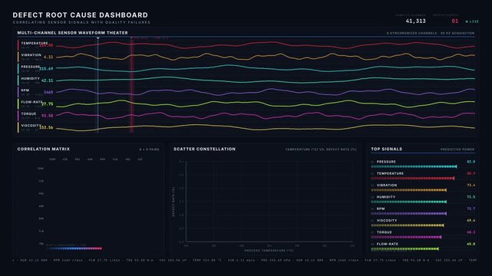
Task: Click the VISCOSITY predictive power bar
Action: 408,225
